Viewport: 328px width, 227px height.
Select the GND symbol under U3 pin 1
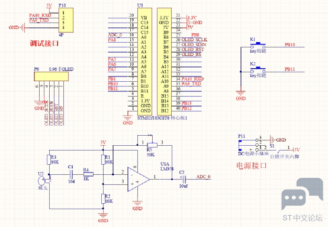click(128, 119)
